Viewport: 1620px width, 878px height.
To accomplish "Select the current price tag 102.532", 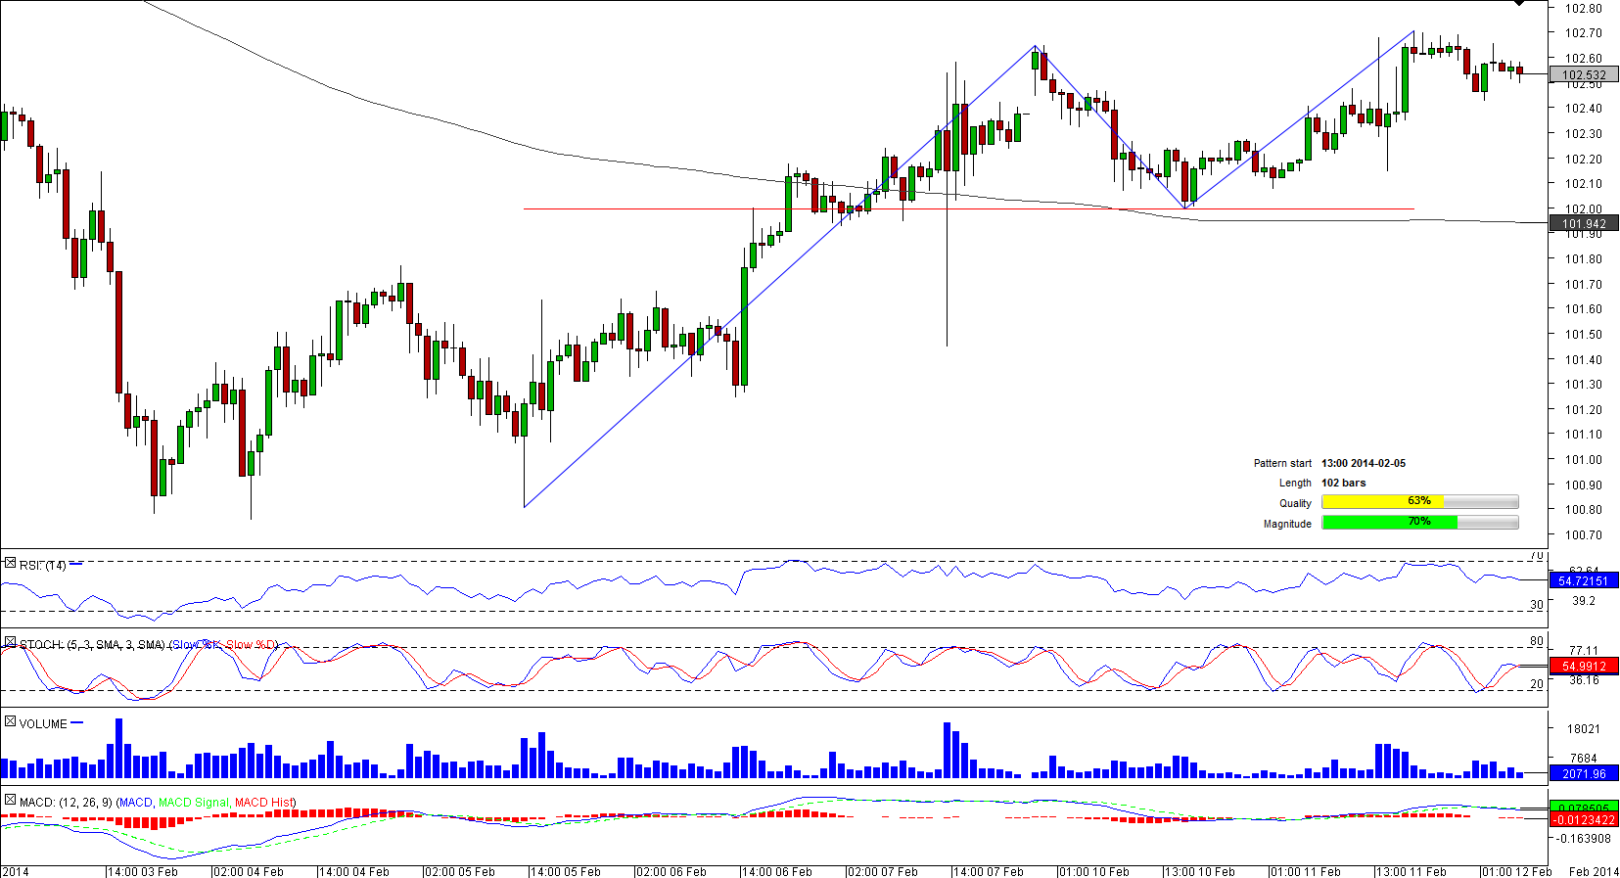I will pos(1583,74).
